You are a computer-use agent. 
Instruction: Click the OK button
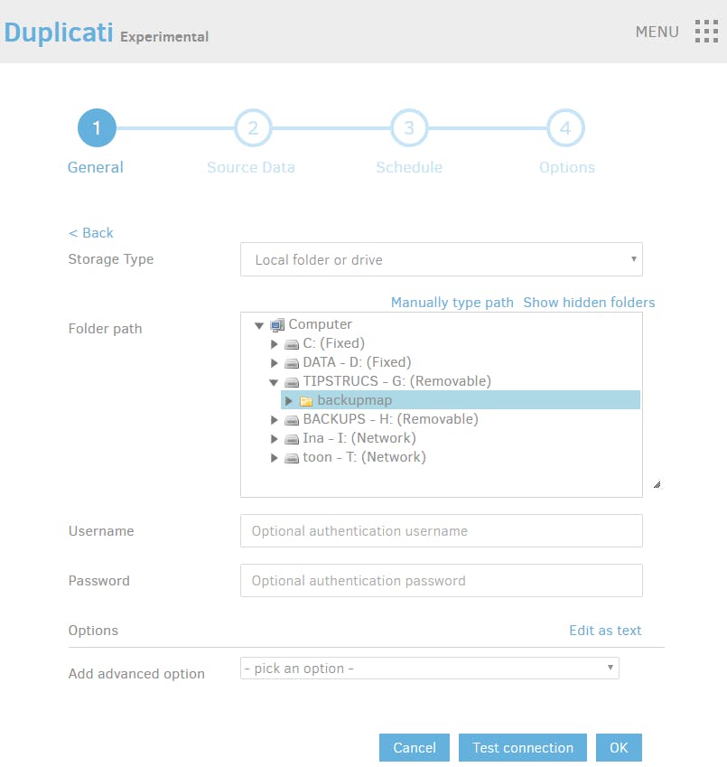coord(619,747)
